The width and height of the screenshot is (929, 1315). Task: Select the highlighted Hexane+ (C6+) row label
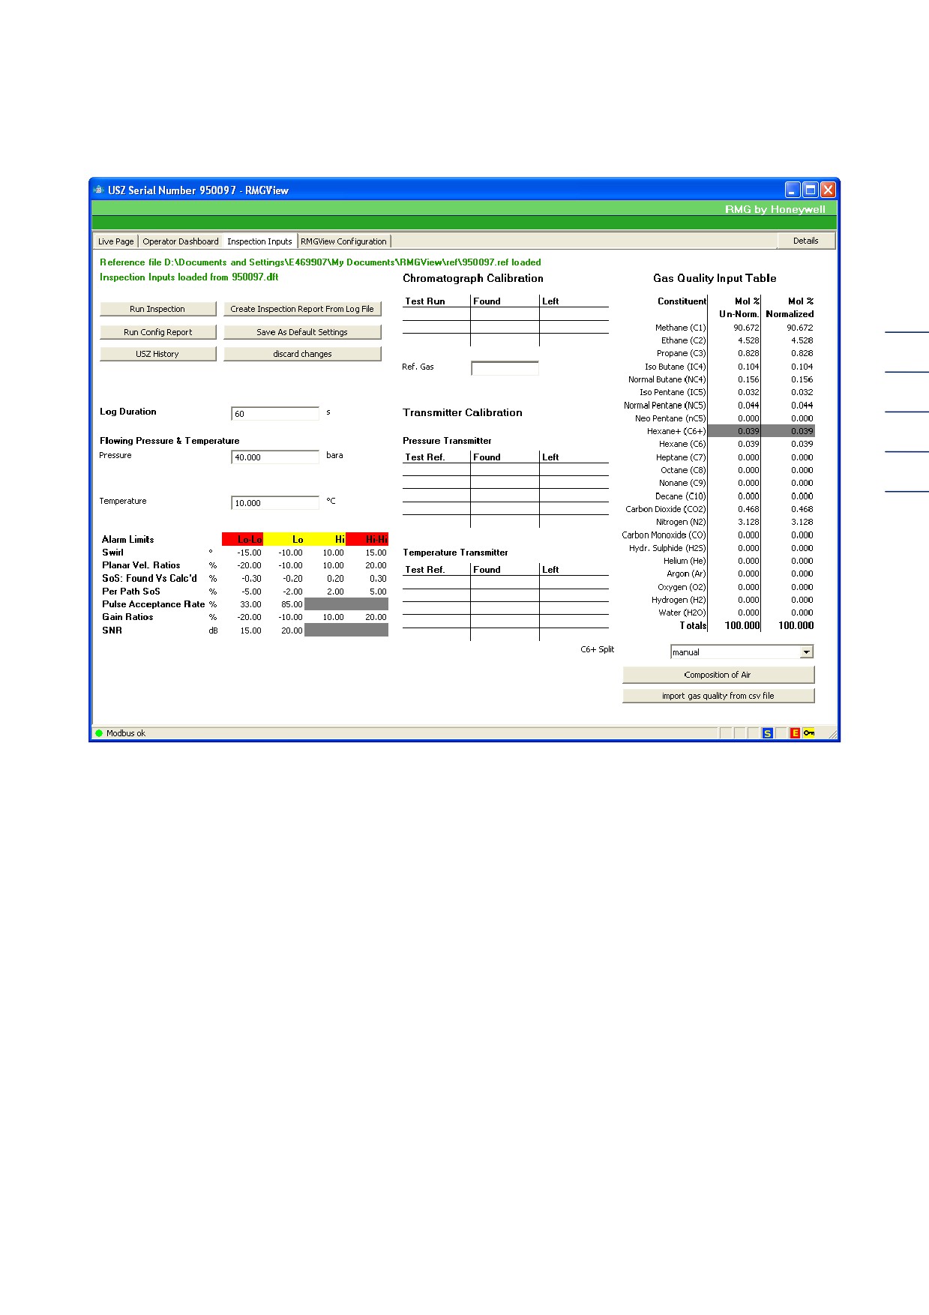676,431
